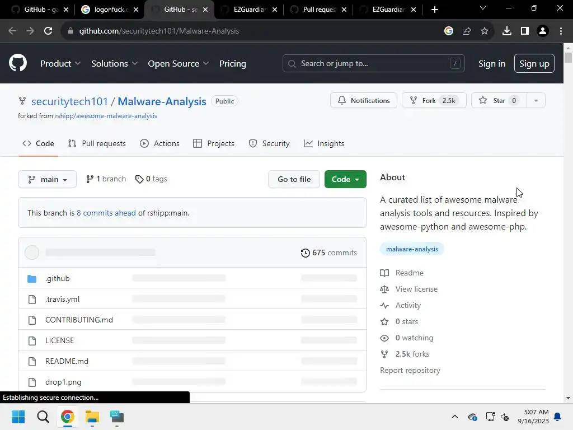Screen dimensions: 573x430
Task: Open the Chrome profile avatar
Action: pos(543,31)
